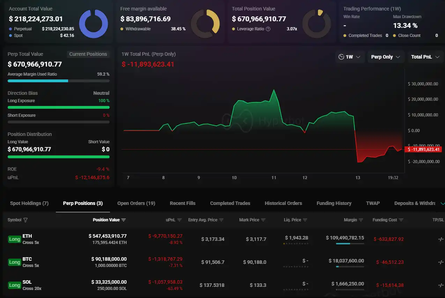Click the Account Total Value donut chart
This screenshot has width=445, height=298.
pos(94,24)
